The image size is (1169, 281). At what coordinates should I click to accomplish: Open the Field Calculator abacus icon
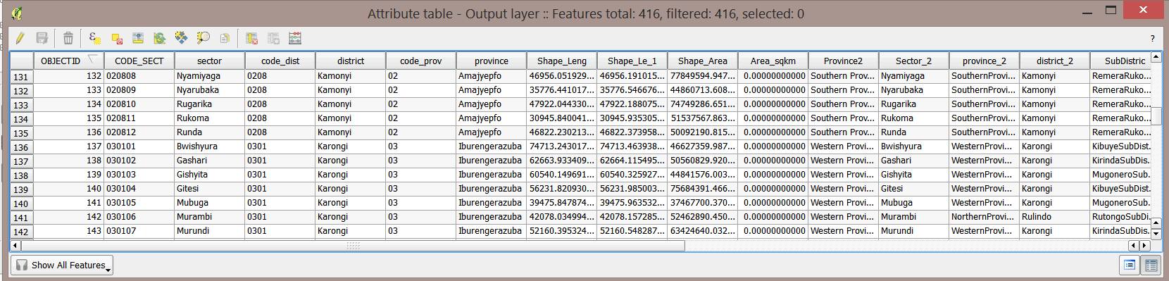(295, 38)
